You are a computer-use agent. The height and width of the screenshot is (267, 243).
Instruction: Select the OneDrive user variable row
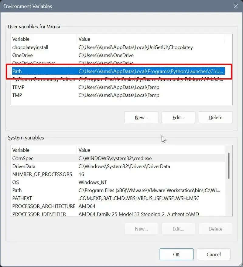tap(118, 55)
